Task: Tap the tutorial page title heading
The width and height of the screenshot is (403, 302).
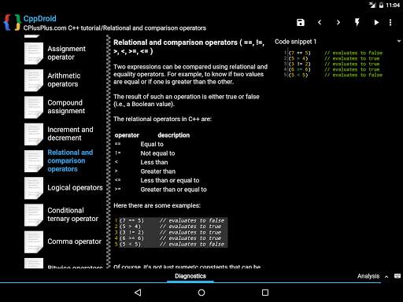Action: tap(189, 46)
